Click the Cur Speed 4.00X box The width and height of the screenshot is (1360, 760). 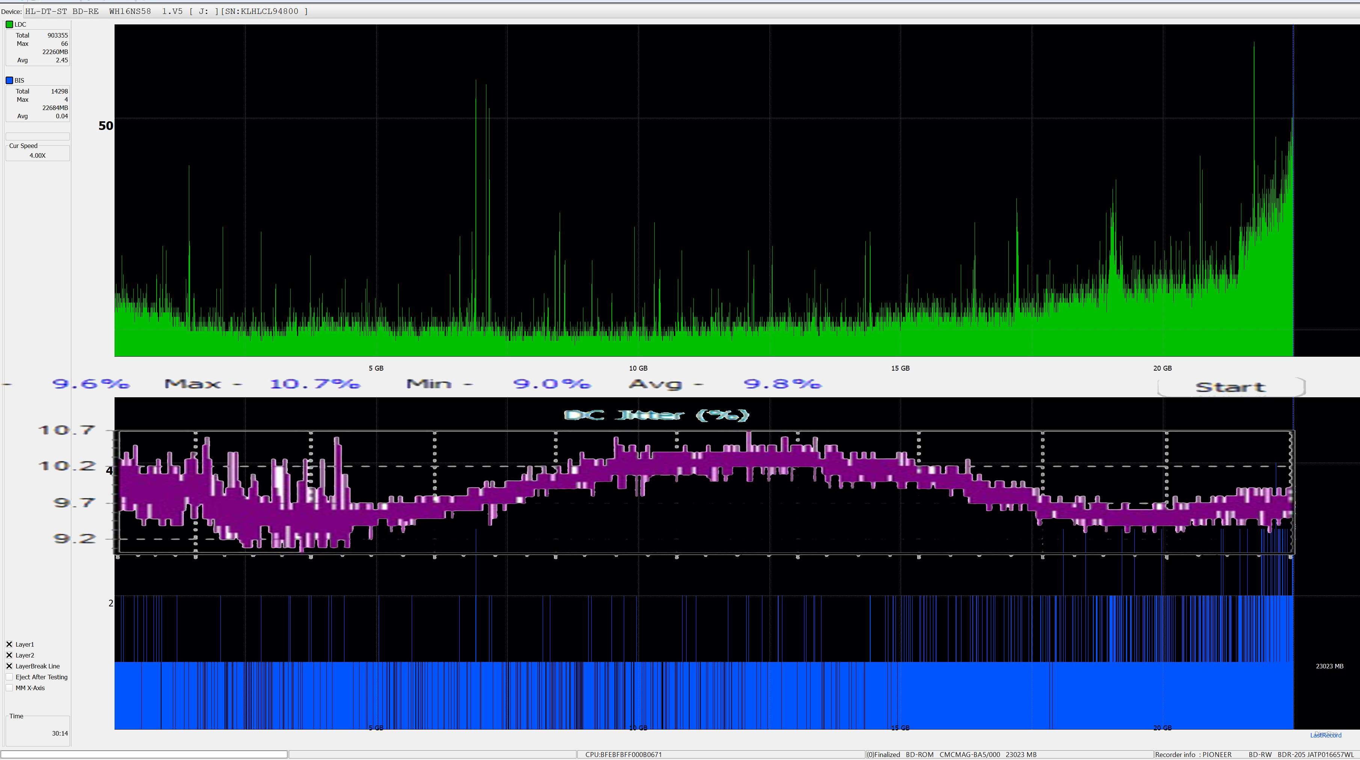click(38, 156)
